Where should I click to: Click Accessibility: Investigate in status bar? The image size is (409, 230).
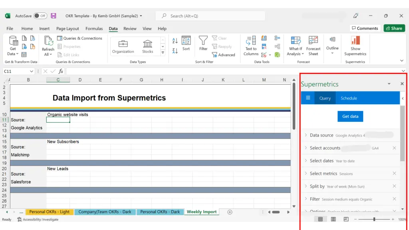tap(38, 219)
